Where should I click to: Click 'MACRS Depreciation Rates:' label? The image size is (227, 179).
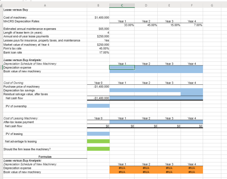[22, 21]
